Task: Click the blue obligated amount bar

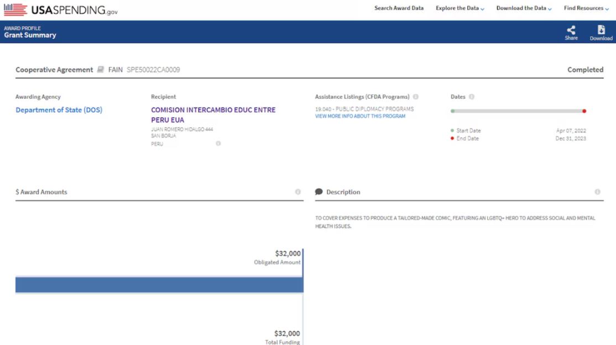Action: point(159,285)
